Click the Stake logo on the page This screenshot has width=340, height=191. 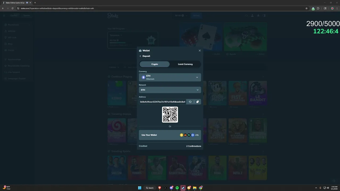pyautogui.click(x=113, y=16)
